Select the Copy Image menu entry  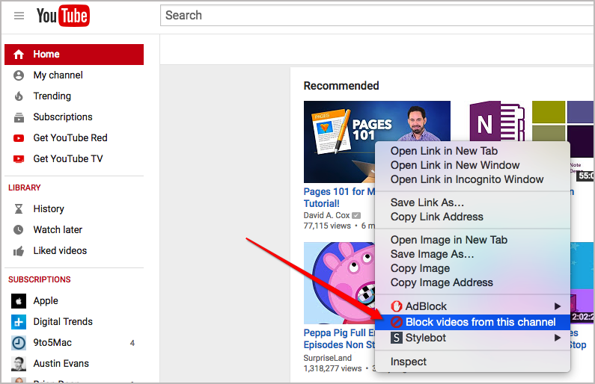point(472,268)
